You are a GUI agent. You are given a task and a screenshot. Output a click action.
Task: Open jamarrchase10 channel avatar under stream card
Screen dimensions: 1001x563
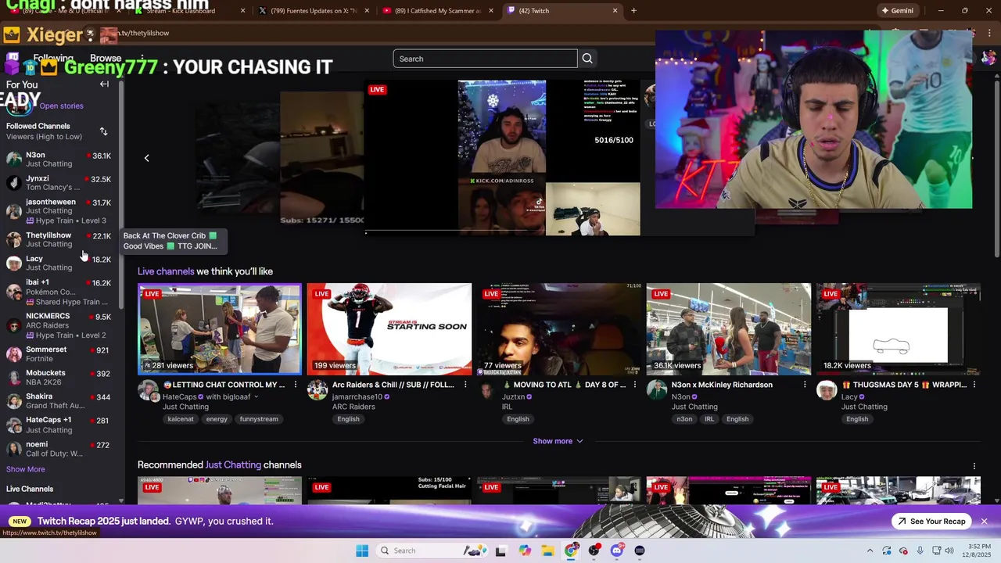tap(318, 390)
